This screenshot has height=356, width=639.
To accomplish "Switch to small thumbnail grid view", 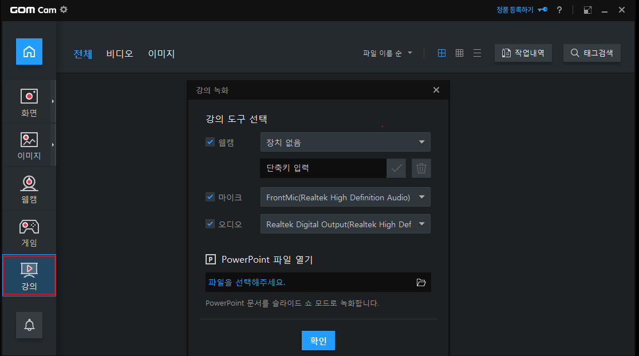I will [459, 53].
